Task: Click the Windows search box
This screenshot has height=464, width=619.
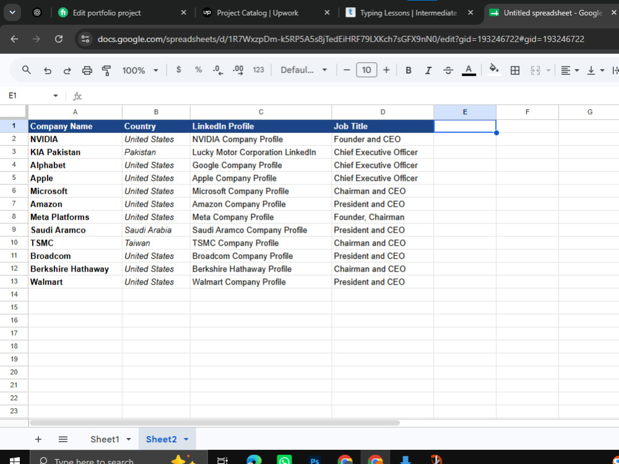Action: click(x=118, y=458)
